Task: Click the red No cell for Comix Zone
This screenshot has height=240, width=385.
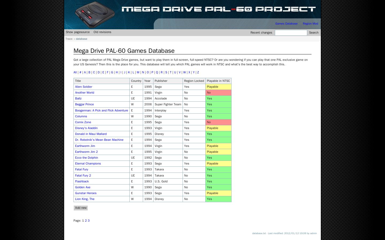Action: coord(218,122)
